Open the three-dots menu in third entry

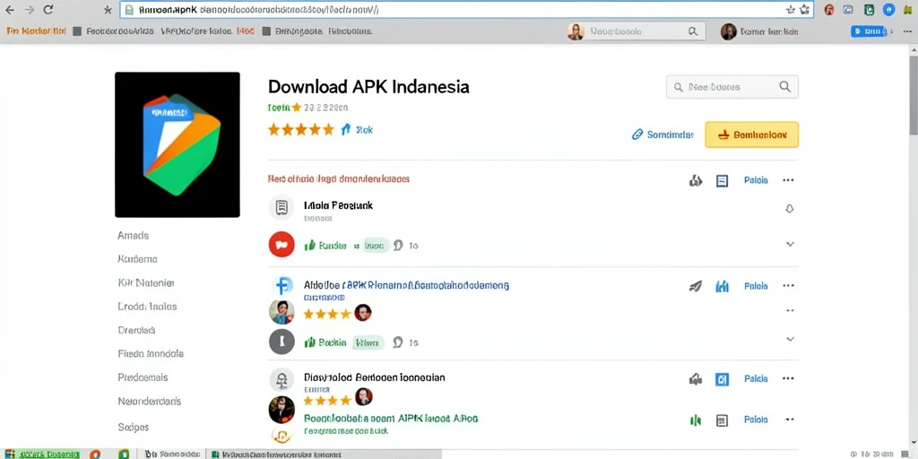pyautogui.click(x=789, y=379)
